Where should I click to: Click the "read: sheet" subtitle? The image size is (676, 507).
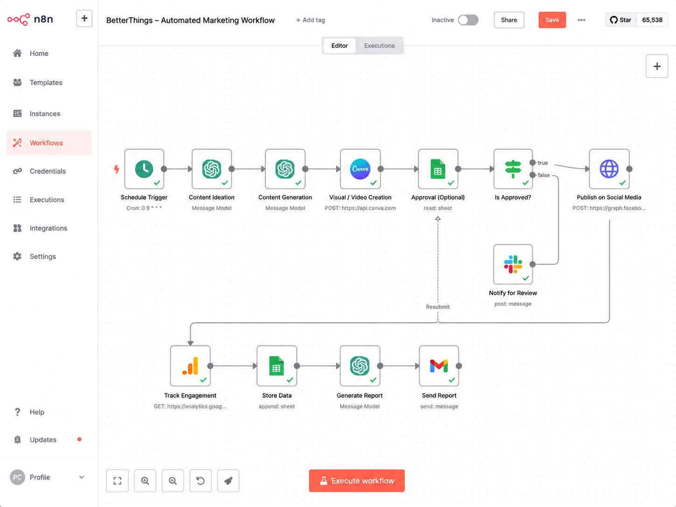coord(438,208)
